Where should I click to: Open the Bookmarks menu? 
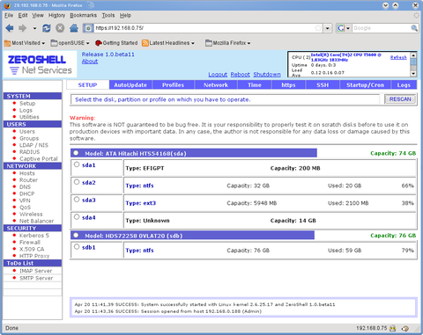(x=83, y=15)
